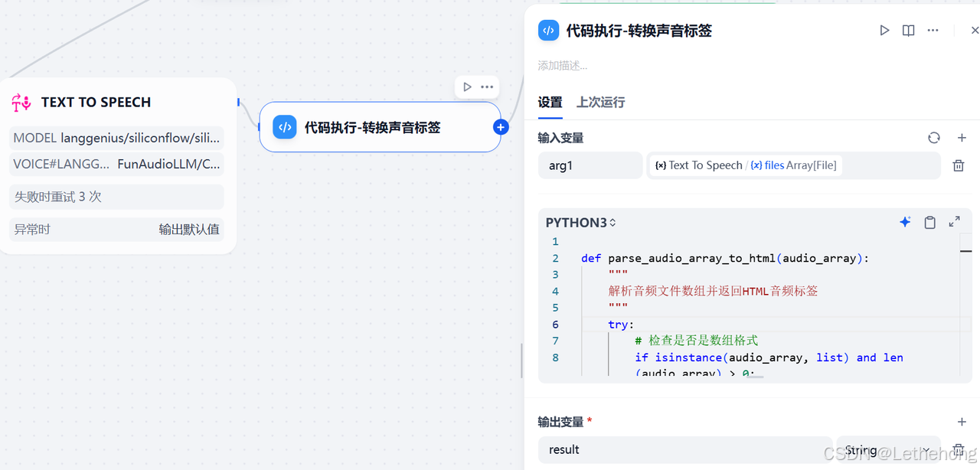The image size is (980, 470).
Task: Switch to the 设置 tab
Action: 550,102
